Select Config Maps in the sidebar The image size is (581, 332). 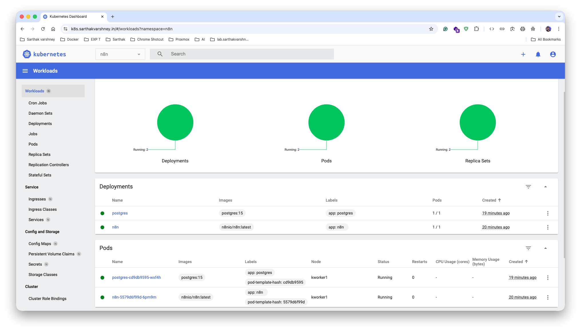pyautogui.click(x=40, y=244)
